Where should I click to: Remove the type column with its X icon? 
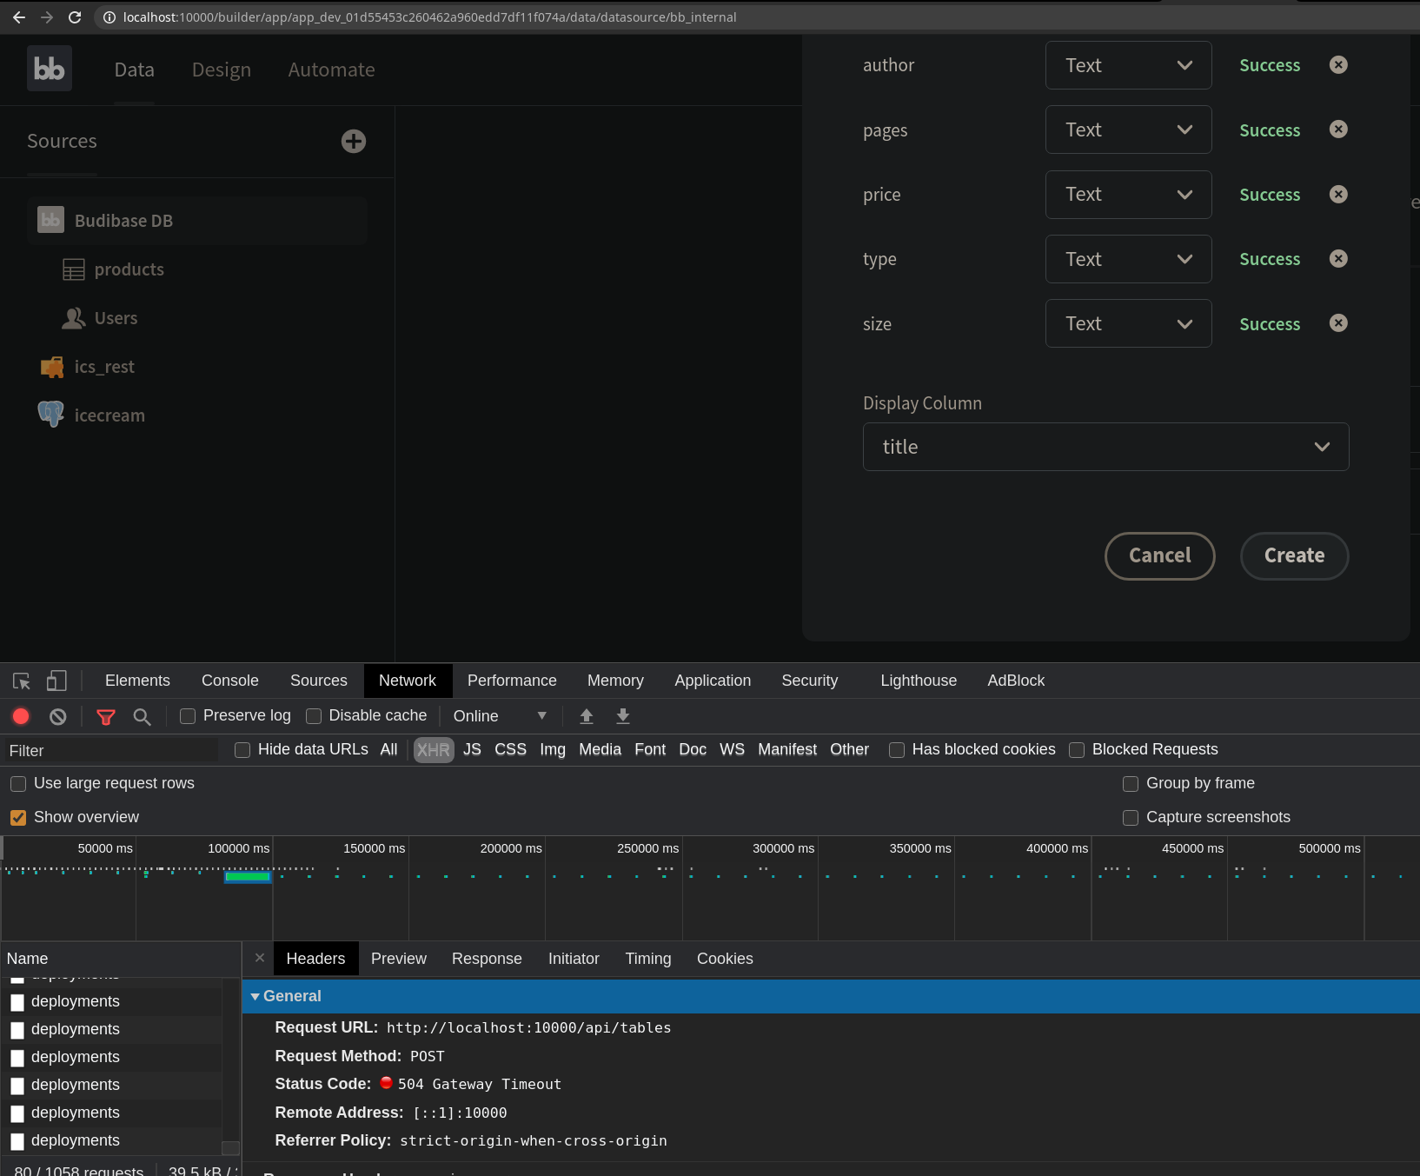click(x=1338, y=258)
